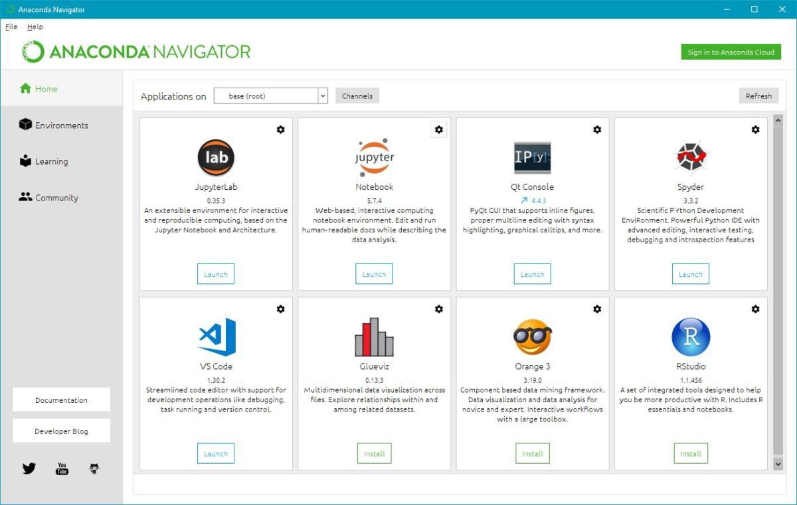Launch Qt Console
797x505 pixels.
(532, 274)
